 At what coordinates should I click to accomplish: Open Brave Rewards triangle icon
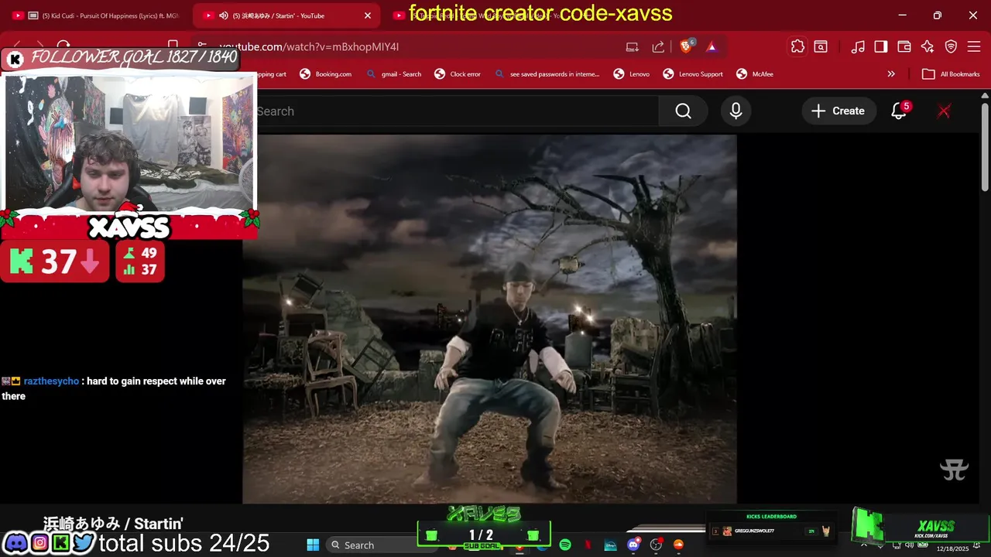pos(712,47)
